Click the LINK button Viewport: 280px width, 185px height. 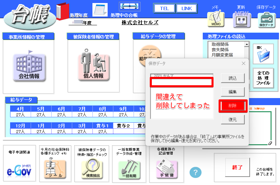pyautogui.click(x=187, y=8)
